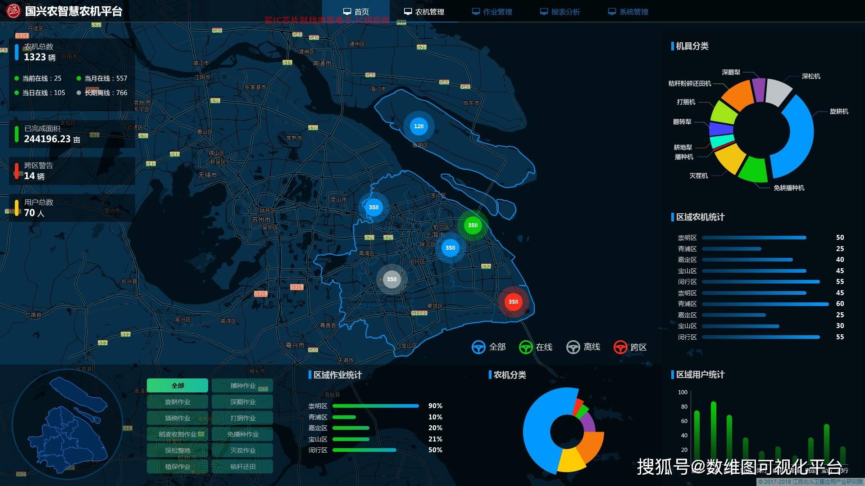Image resolution: width=865 pixels, height=486 pixels.
Task: Click monitor icon beside 报表分析
Action: click(544, 12)
